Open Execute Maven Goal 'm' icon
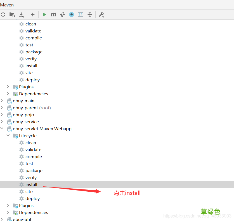234x221 pixels. pyautogui.click(x=53, y=15)
